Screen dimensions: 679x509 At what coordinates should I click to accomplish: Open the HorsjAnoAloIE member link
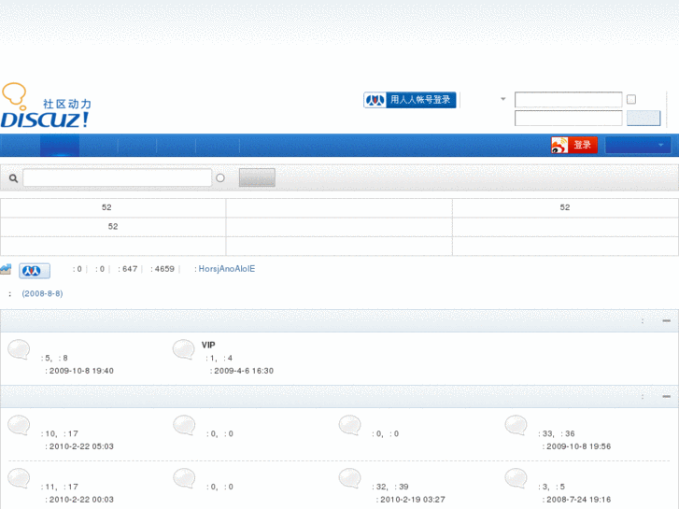coord(226,269)
